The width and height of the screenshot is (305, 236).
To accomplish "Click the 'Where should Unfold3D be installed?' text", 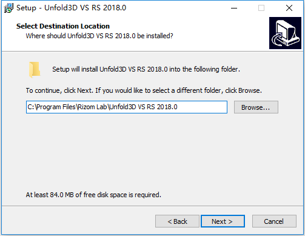I will coord(99,36).
